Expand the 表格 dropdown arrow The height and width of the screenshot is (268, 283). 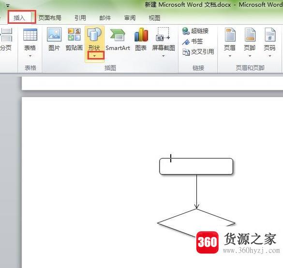point(30,56)
